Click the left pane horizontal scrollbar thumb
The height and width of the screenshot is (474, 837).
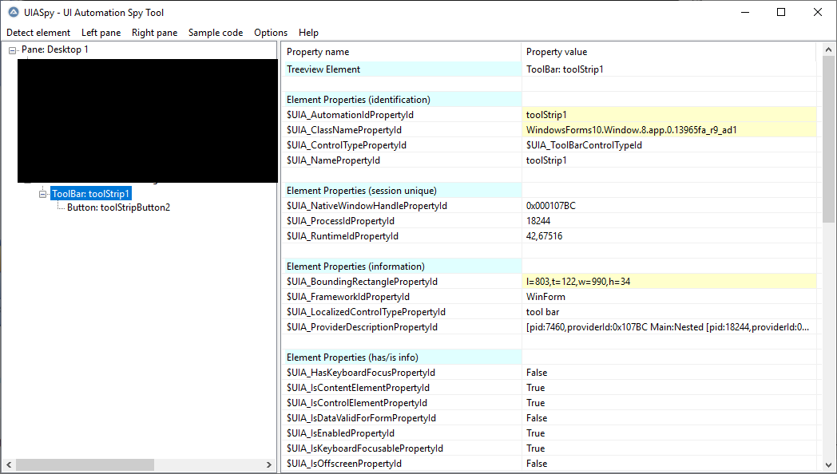point(85,464)
